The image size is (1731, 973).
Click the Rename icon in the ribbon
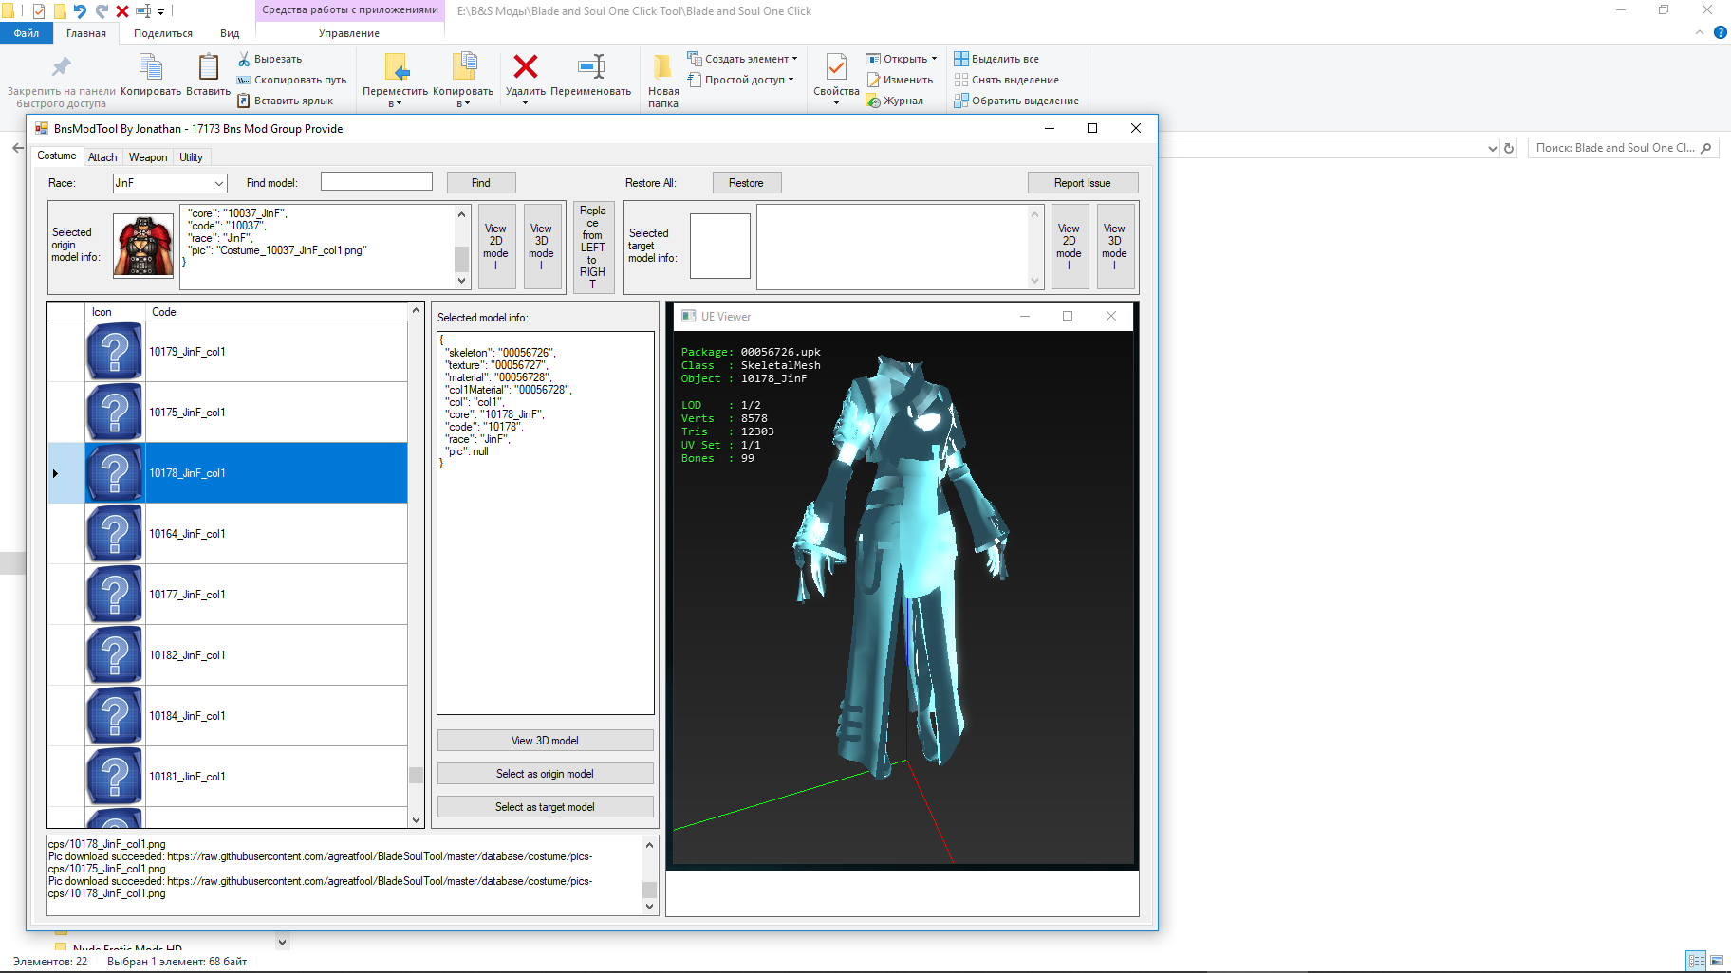[590, 67]
